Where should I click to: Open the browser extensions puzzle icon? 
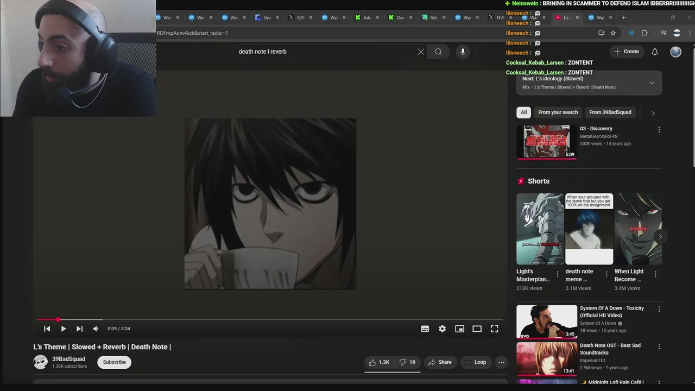pyautogui.click(x=645, y=33)
